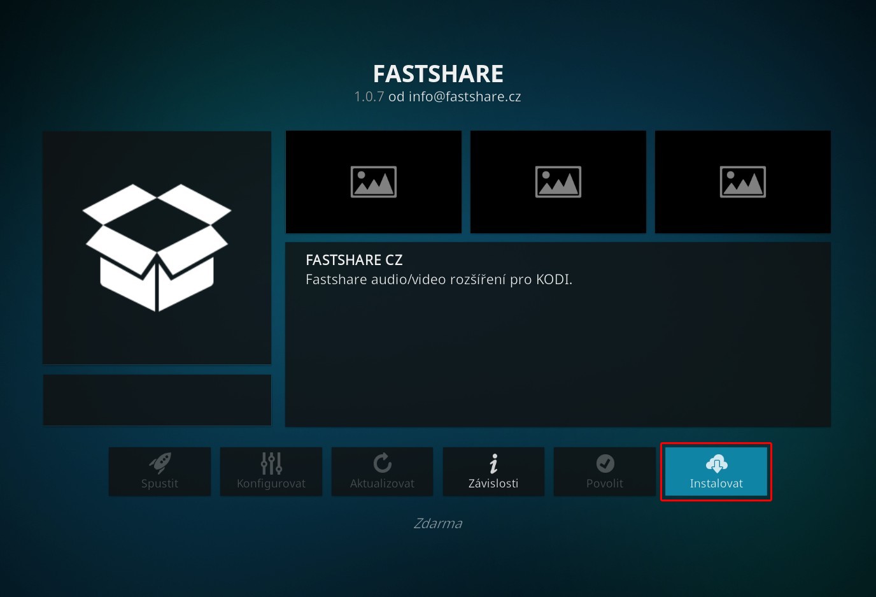Click the 'Fastshare audio/video rozšíření pro KODI.' text

pos(439,280)
